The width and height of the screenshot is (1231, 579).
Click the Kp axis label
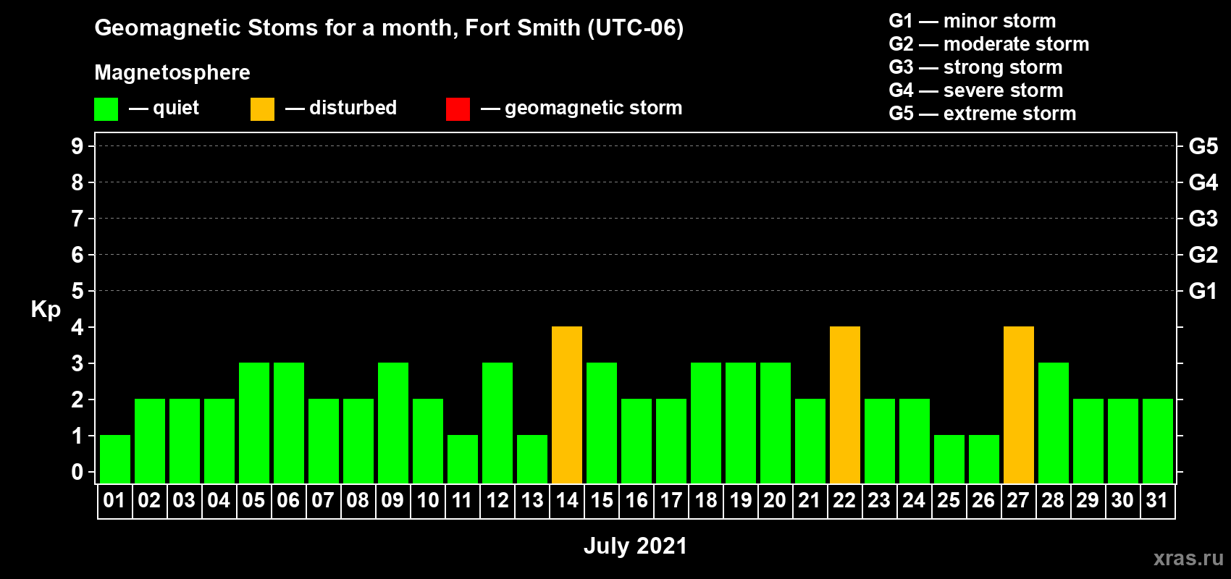click(x=46, y=310)
